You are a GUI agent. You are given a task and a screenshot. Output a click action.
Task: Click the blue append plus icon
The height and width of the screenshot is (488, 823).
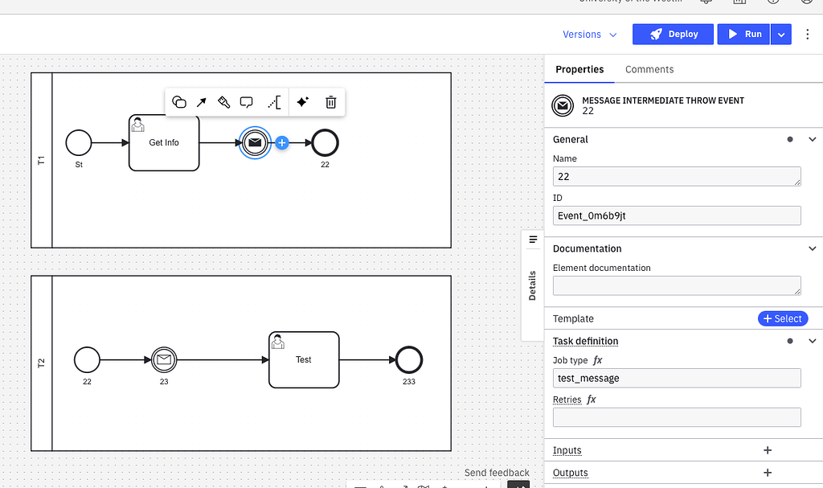(282, 142)
